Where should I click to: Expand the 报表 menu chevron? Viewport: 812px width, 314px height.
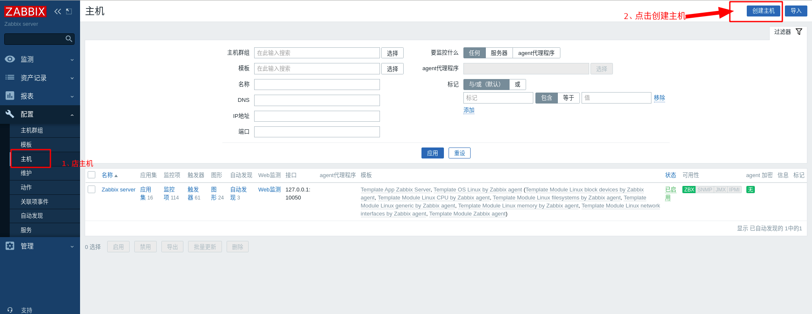click(72, 96)
